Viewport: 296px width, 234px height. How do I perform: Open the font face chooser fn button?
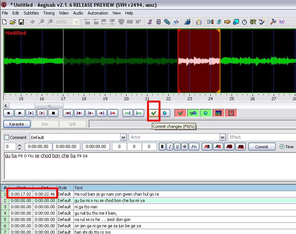click(x=194, y=147)
